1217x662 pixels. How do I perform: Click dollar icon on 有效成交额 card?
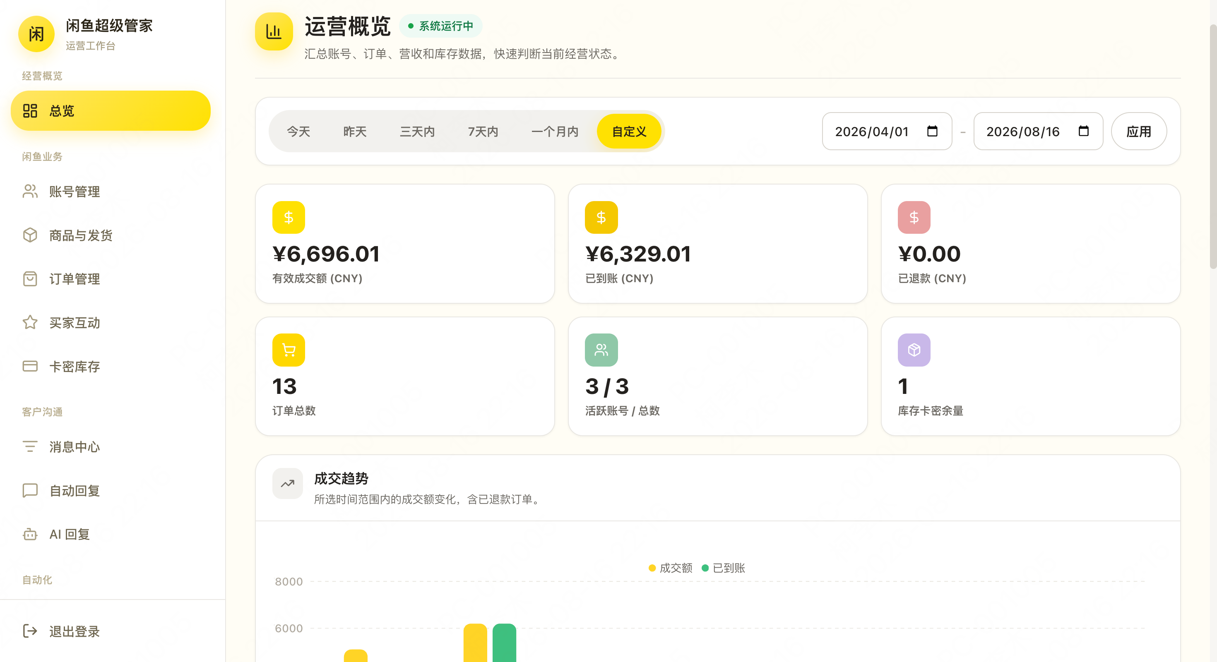tap(289, 218)
